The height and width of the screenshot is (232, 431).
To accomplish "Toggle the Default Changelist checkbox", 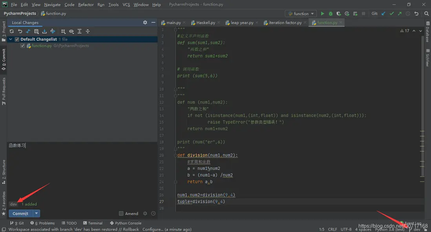I will click(17, 39).
